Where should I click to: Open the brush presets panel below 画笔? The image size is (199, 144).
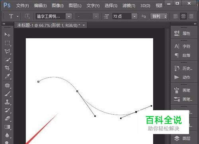click(183, 99)
